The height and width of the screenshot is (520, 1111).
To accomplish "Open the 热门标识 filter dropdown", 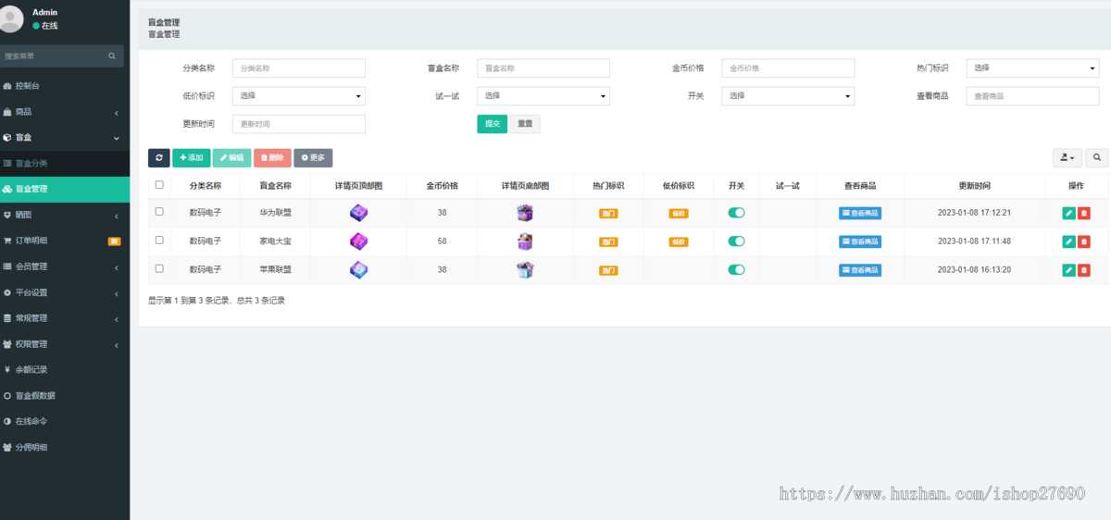I will pos(1032,68).
